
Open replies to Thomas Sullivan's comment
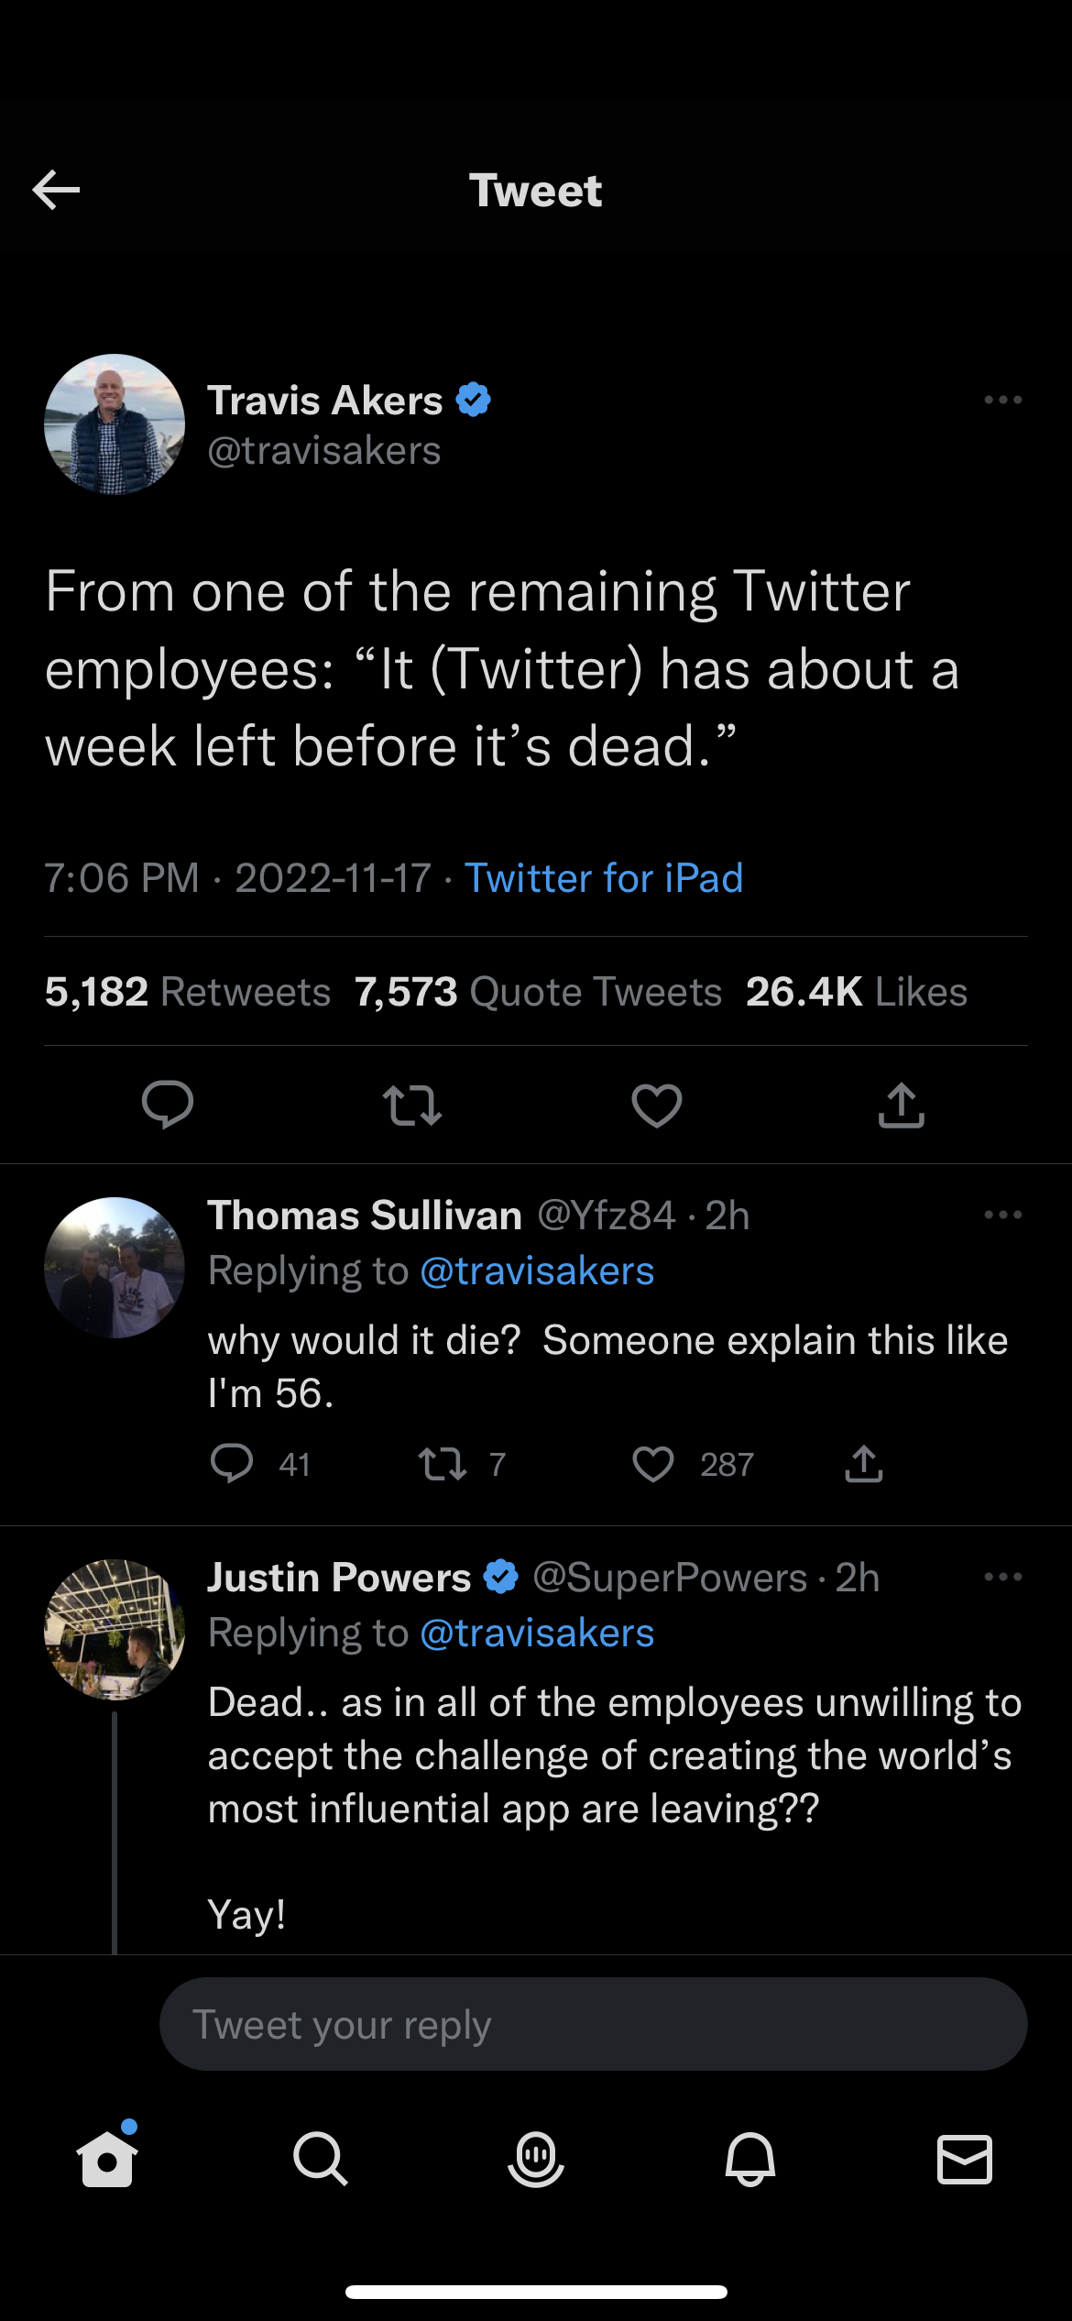pos(232,1464)
